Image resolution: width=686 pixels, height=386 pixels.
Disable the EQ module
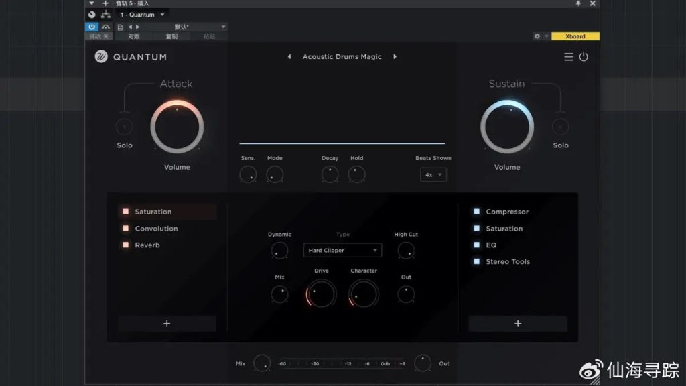(x=476, y=245)
